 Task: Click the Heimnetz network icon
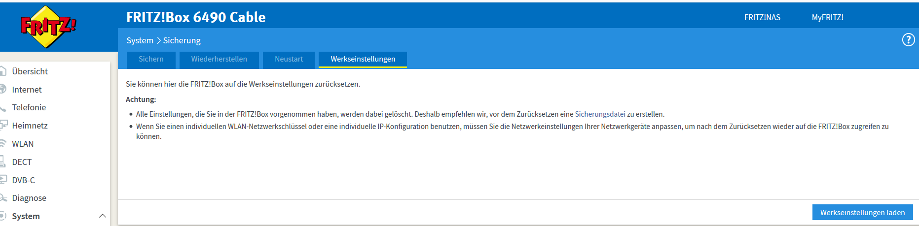click(3, 125)
